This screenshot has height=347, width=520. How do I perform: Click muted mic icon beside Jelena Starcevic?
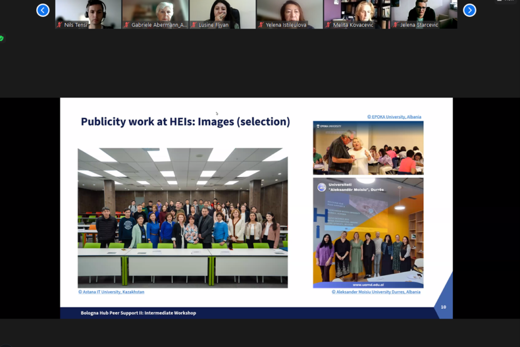click(396, 25)
